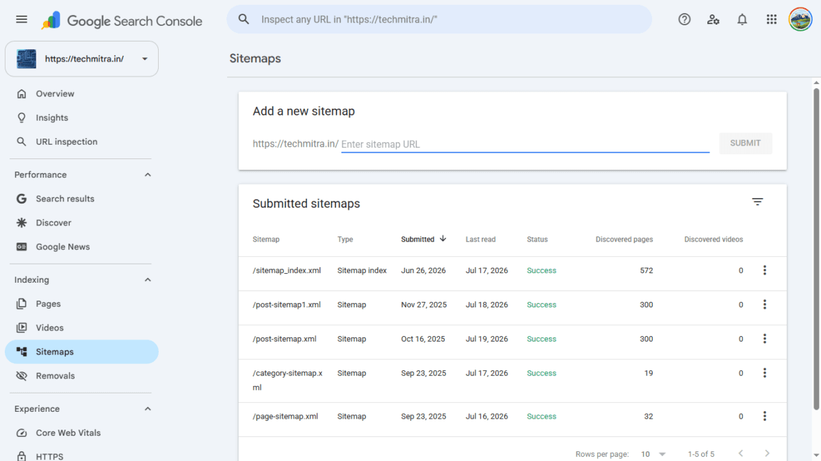Open the techmitra.in property selector
Screen dimensions: 821x461
click(81, 59)
